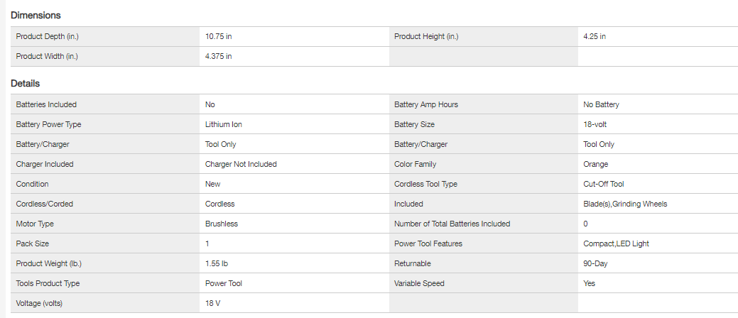
Task: Click the 90-Day returnable value
Action: [x=595, y=263]
